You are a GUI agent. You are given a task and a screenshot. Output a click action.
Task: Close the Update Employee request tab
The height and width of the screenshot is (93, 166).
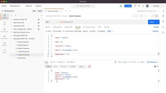point(61,11)
